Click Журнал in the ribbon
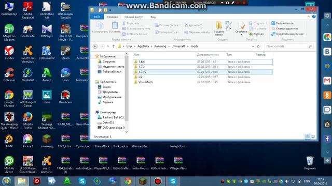Screen dimensions: 332x186 [256, 34]
